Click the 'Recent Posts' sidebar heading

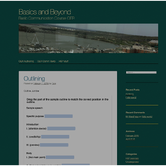click(x=133, y=90)
